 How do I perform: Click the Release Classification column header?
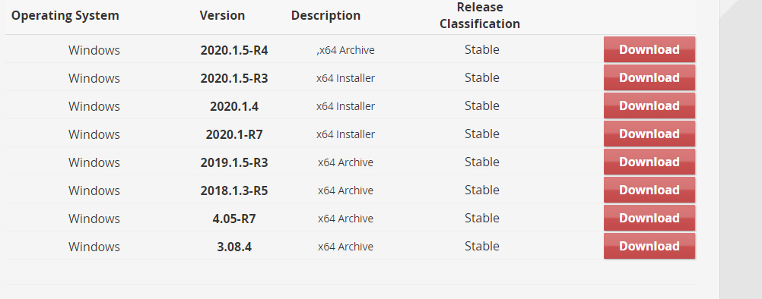point(480,15)
